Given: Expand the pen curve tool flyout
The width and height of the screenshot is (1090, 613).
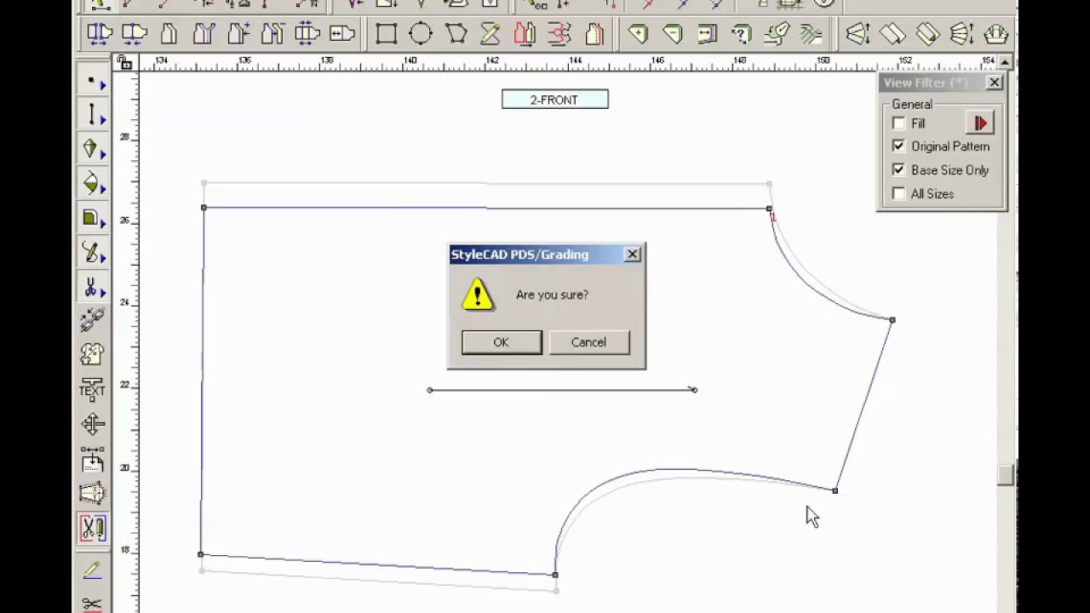Looking at the screenshot, I should (x=103, y=258).
